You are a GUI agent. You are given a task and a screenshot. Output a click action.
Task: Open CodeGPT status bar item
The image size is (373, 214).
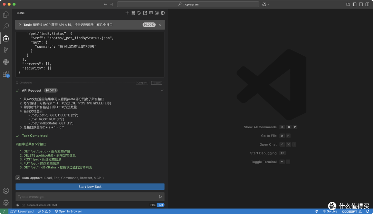pyautogui.click(x=352, y=211)
